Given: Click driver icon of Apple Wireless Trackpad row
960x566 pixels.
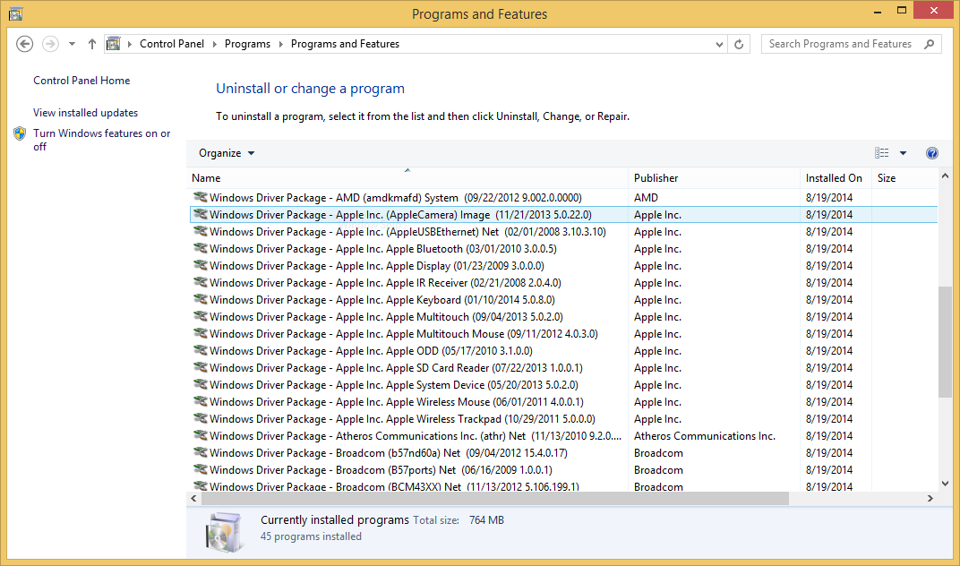Looking at the screenshot, I should [x=201, y=418].
